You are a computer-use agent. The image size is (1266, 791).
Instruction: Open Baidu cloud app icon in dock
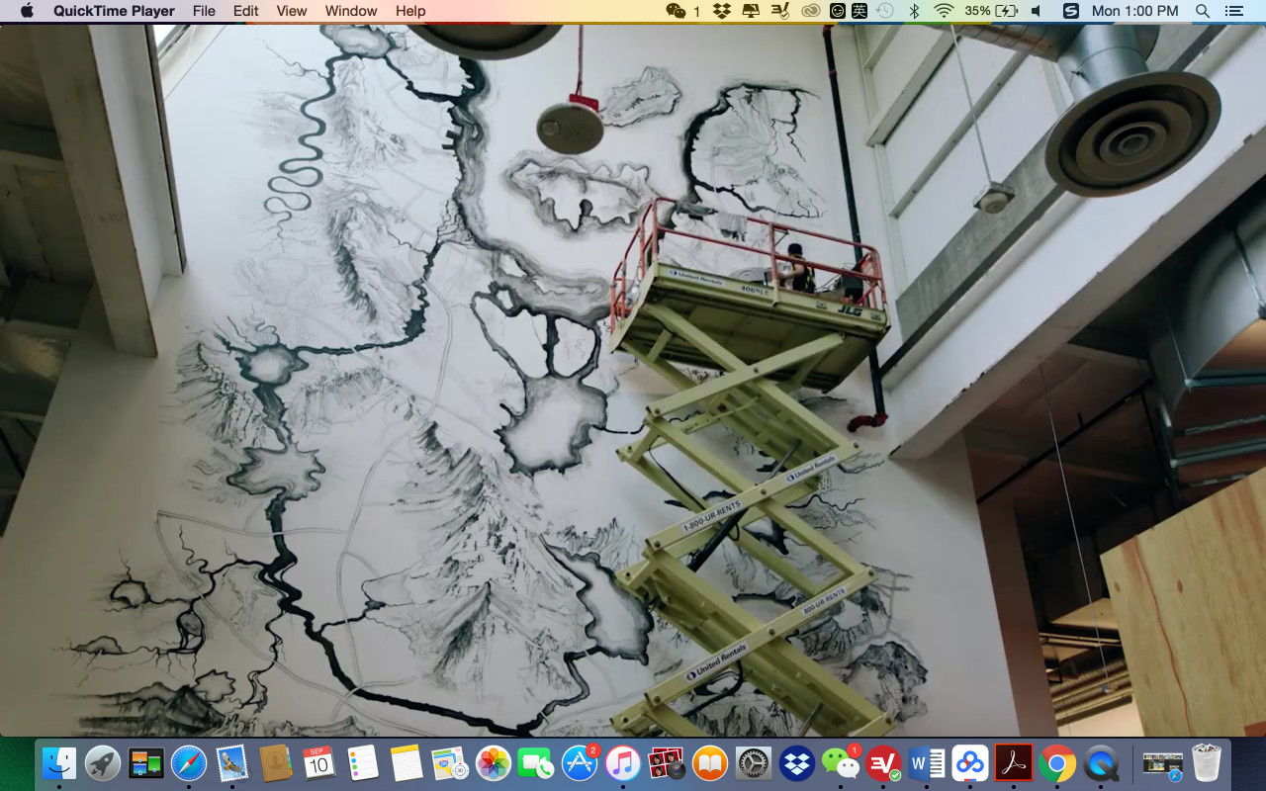(x=970, y=763)
